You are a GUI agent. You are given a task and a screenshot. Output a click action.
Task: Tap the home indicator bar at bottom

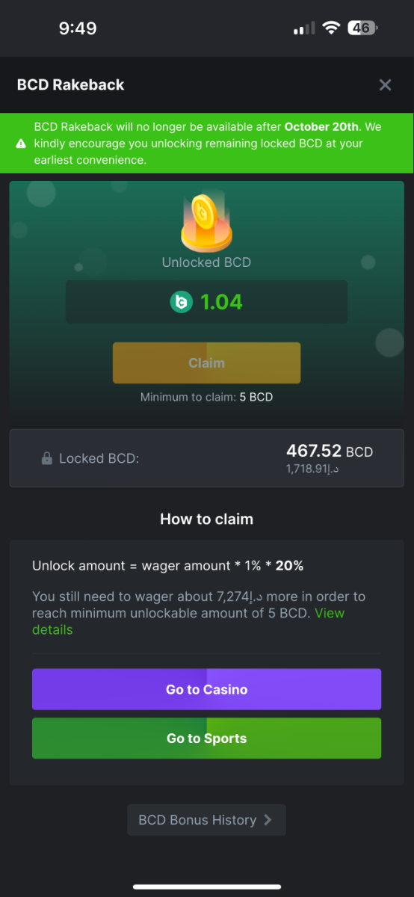(x=207, y=887)
